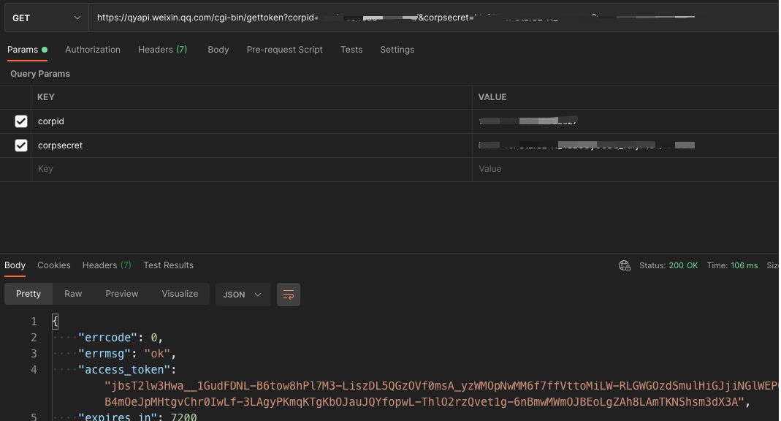781x421 pixels.
Task: Uncheck the corpsecret parameter checkbox
Action: coord(21,145)
